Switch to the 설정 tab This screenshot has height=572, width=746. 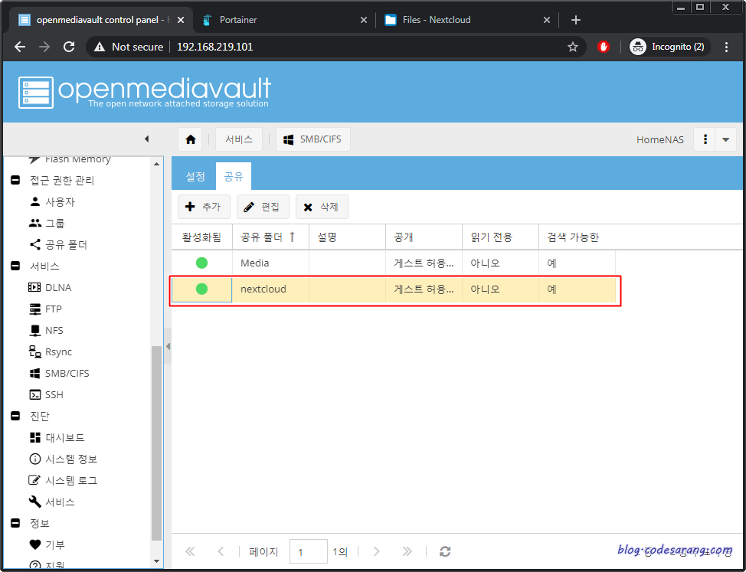coord(195,176)
